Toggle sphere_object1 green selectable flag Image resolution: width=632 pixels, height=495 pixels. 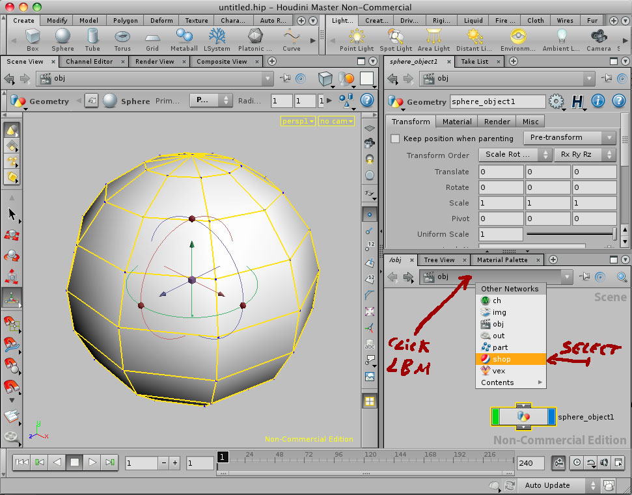(496, 416)
